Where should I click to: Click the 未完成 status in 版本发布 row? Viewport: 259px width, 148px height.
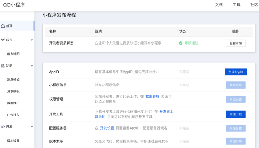point(184,141)
